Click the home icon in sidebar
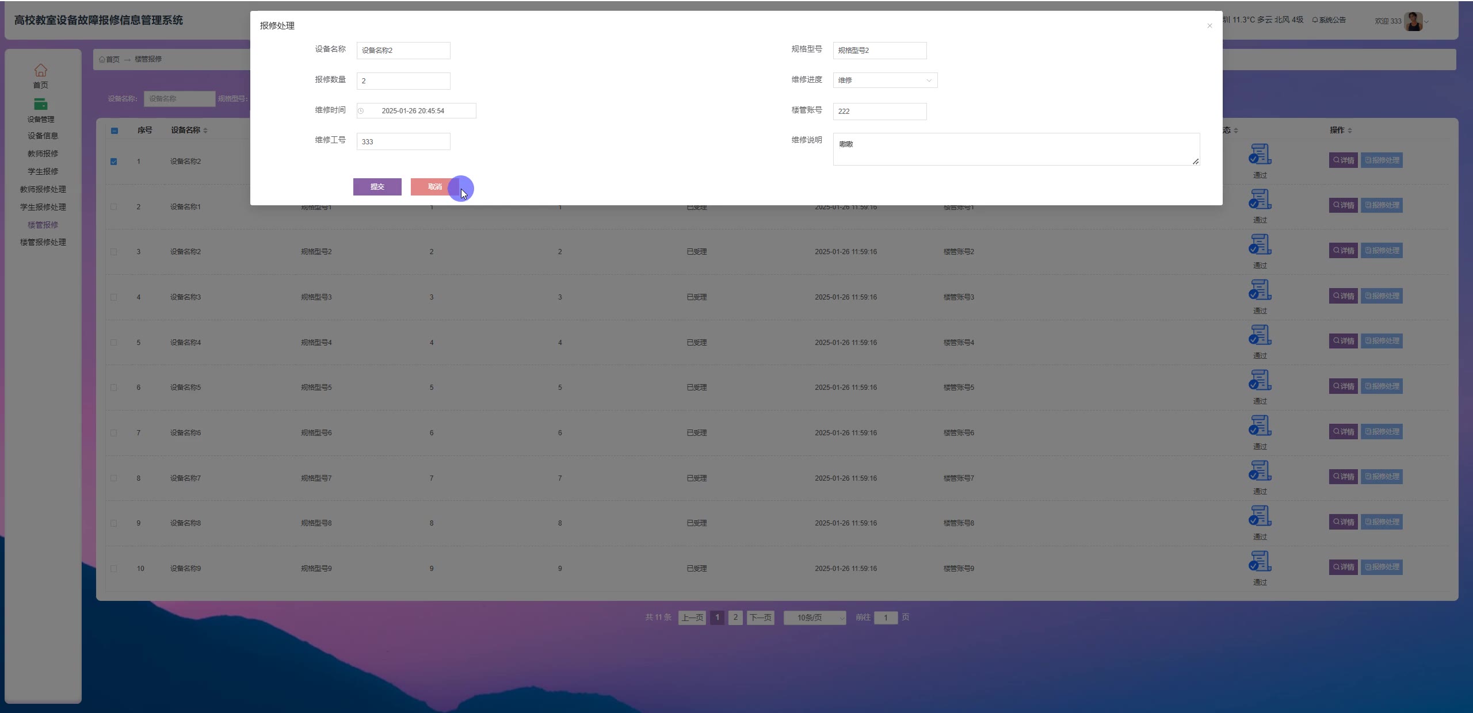 pyautogui.click(x=40, y=70)
